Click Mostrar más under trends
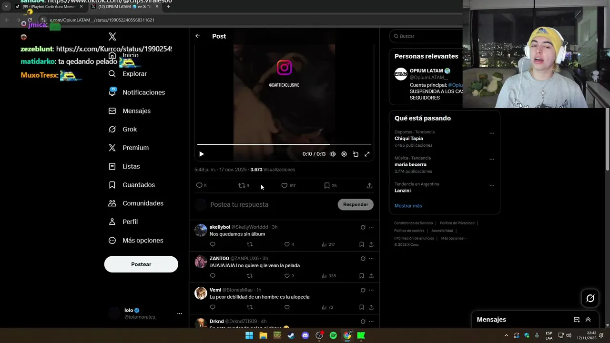This screenshot has height=343, width=610. pyautogui.click(x=408, y=206)
